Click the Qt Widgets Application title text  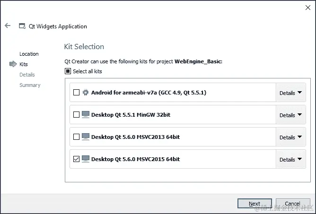click(x=58, y=26)
